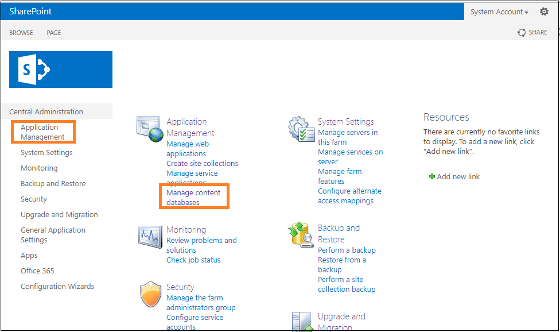Open Apps in left navigation
560x332 pixels.
coord(29,256)
